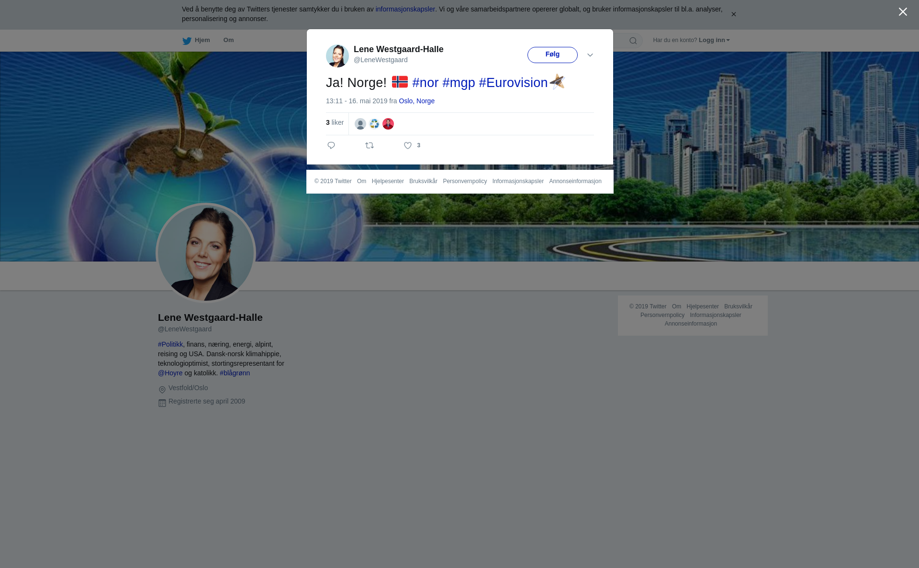Open the #mgp hashtag
This screenshot has height=568, width=919.
pos(459,83)
